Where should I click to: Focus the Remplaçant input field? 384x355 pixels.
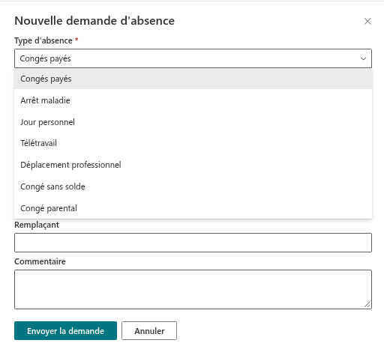click(x=193, y=243)
